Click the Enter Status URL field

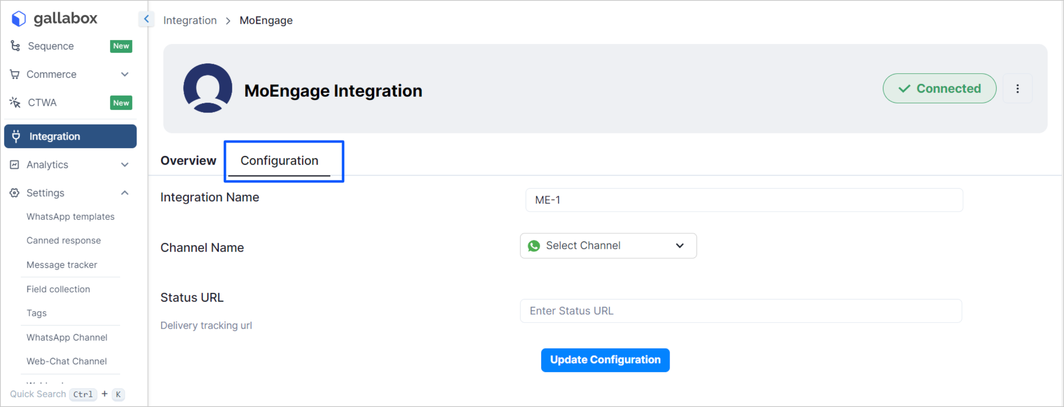tap(741, 311)
